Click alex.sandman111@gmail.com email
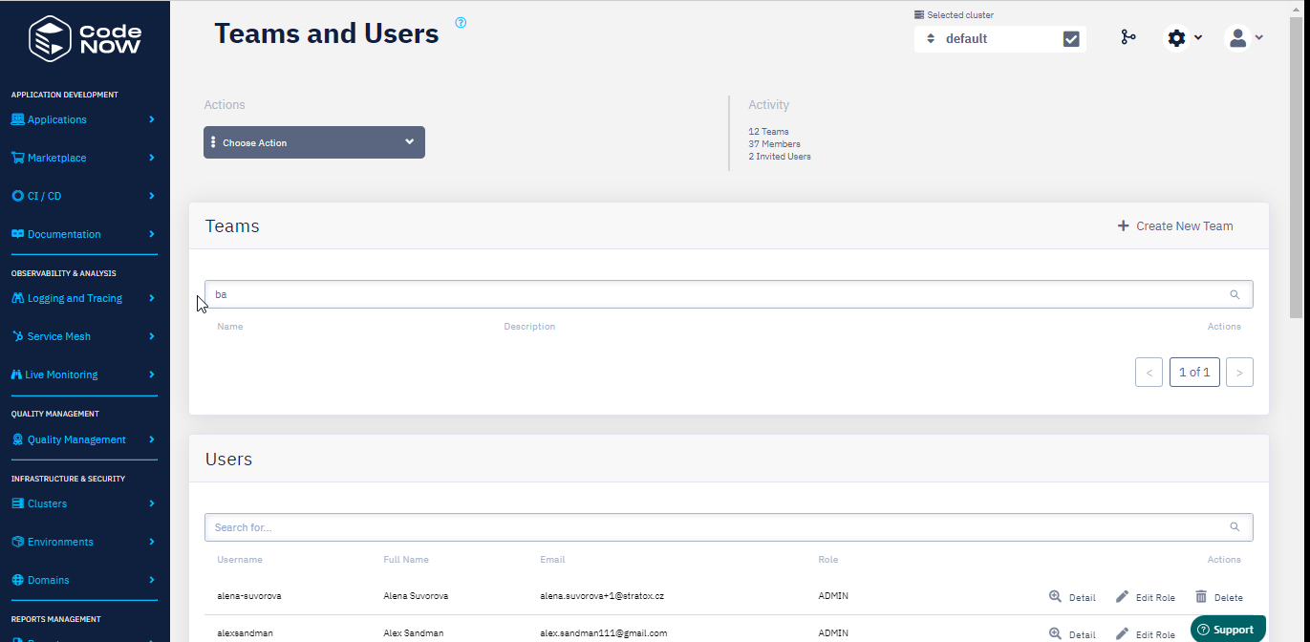The height and width of the screenshot is (642, 1310). [604, 633]
